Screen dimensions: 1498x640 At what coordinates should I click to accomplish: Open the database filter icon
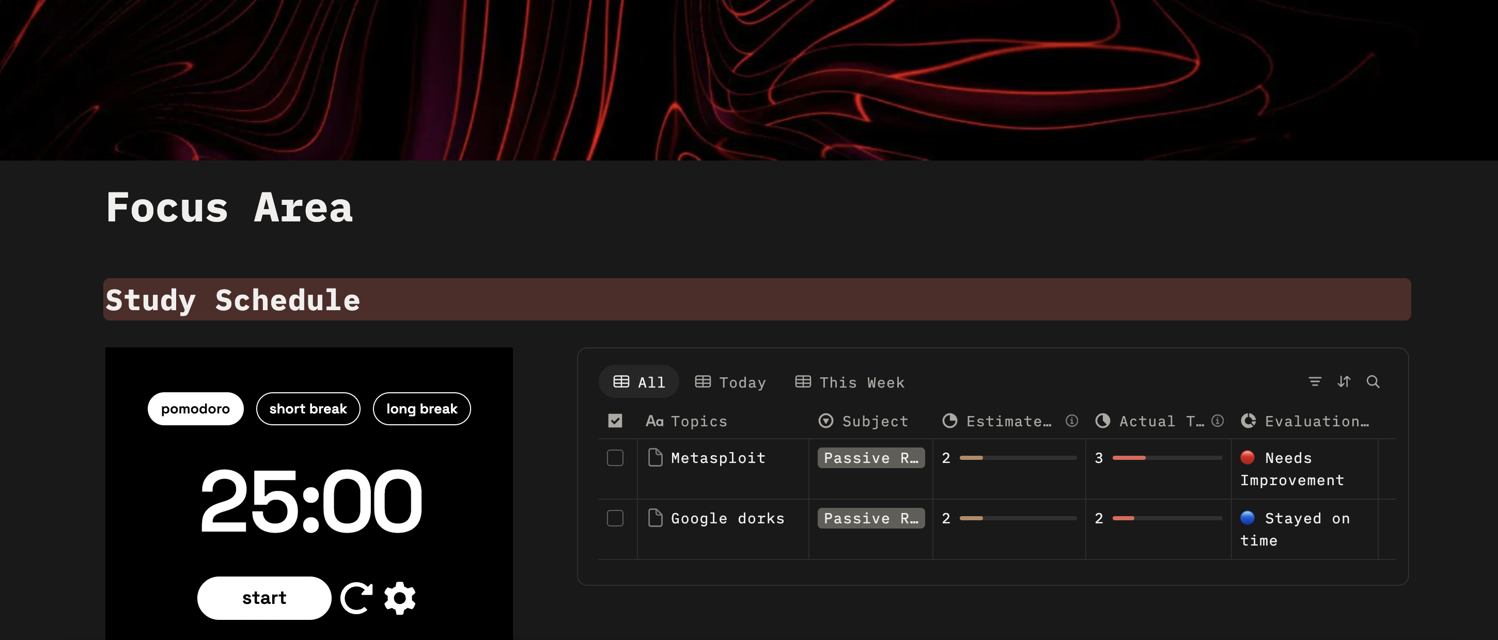point(1315,381)
